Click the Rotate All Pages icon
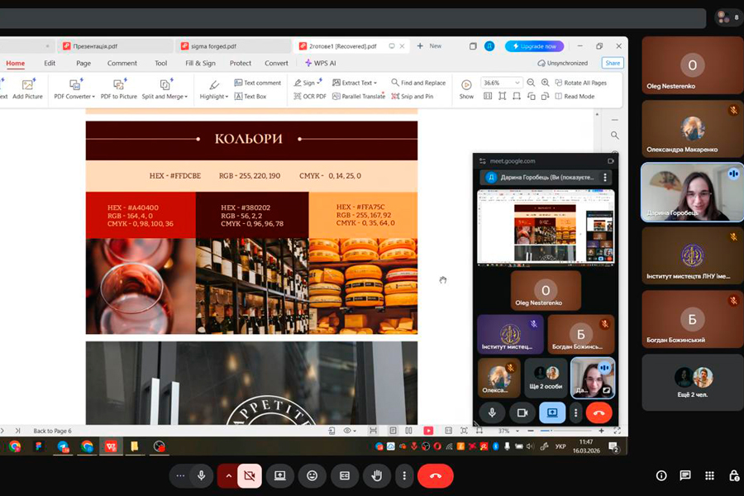 (x=557, y=83)
